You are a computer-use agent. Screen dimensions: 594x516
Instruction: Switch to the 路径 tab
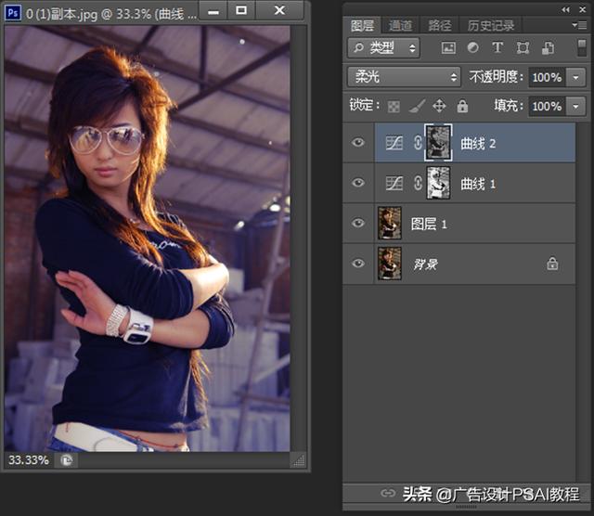[439, 26]
